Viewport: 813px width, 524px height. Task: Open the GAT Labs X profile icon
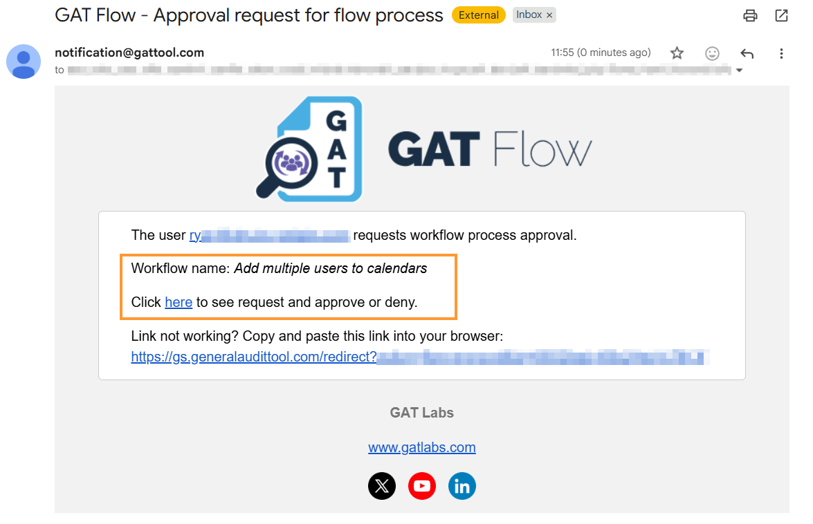point(382,486)
